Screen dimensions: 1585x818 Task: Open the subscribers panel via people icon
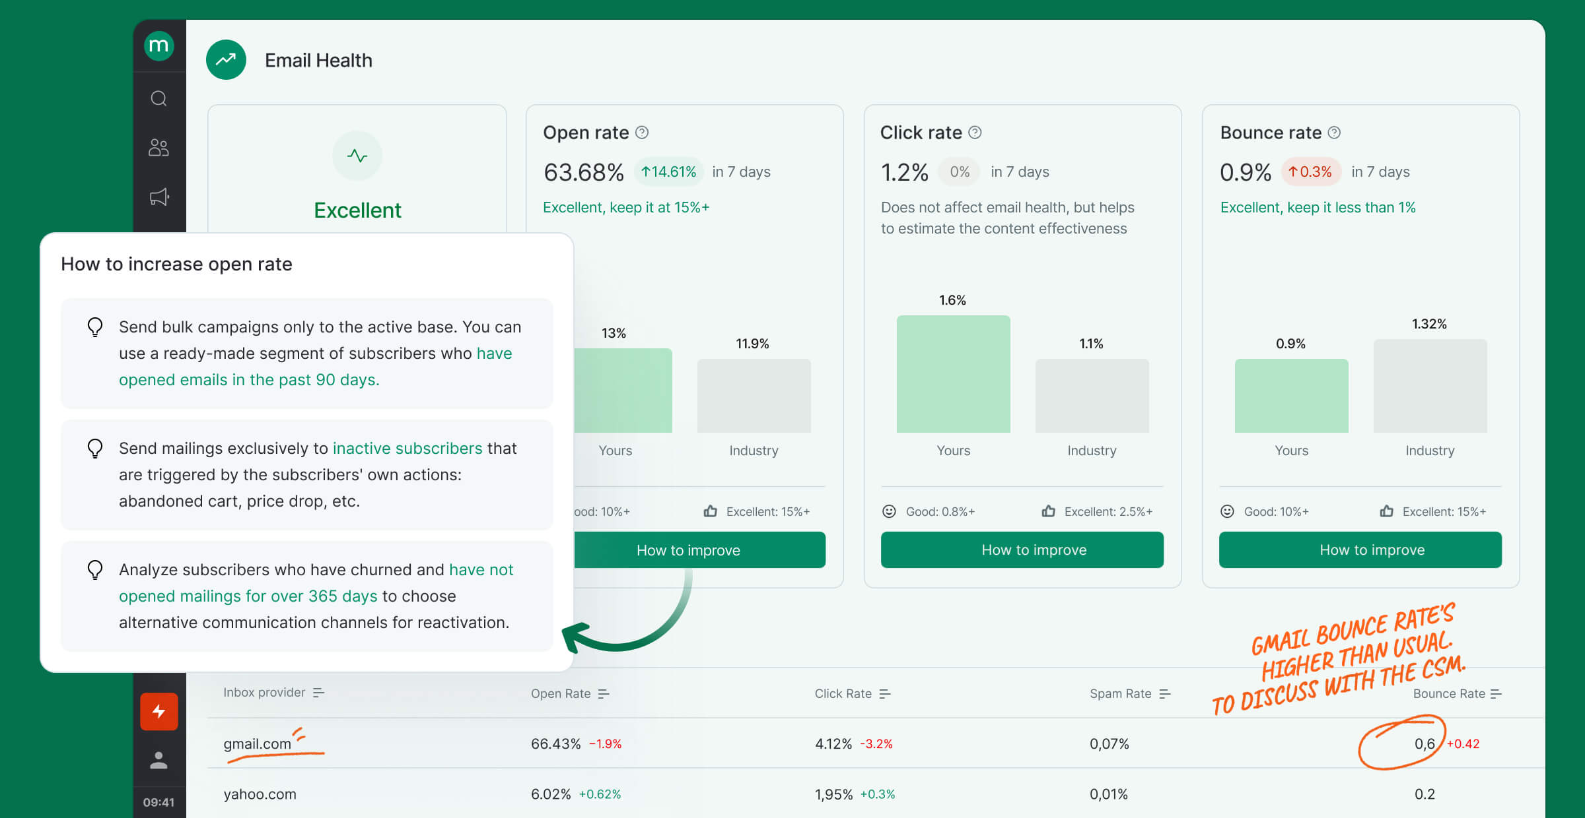(x=158, y=147)
